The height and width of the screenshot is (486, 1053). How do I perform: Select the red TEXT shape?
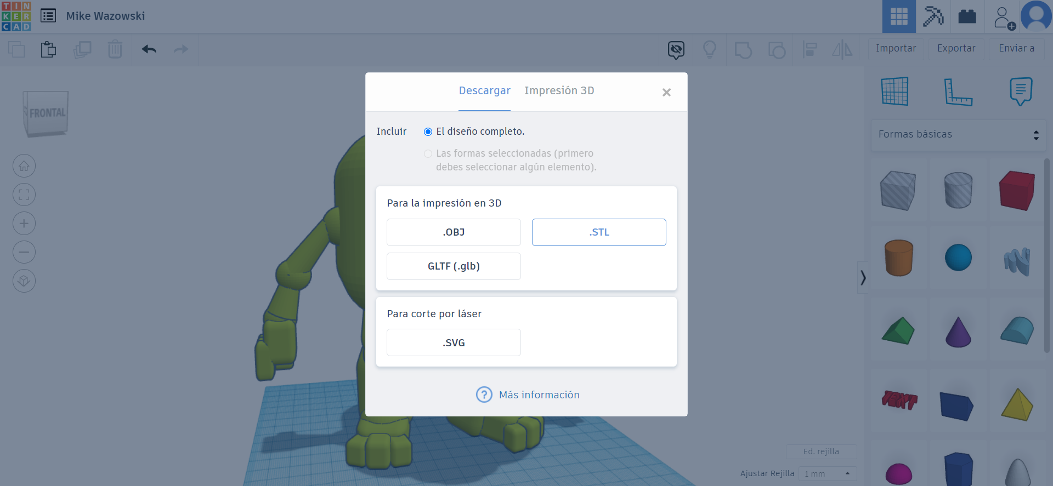tap(899, 400)
